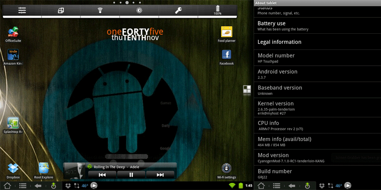Open Battery use in About tablet
Image resolution: width=381 pixels, height=190 pixels.
tap(317, 26)
